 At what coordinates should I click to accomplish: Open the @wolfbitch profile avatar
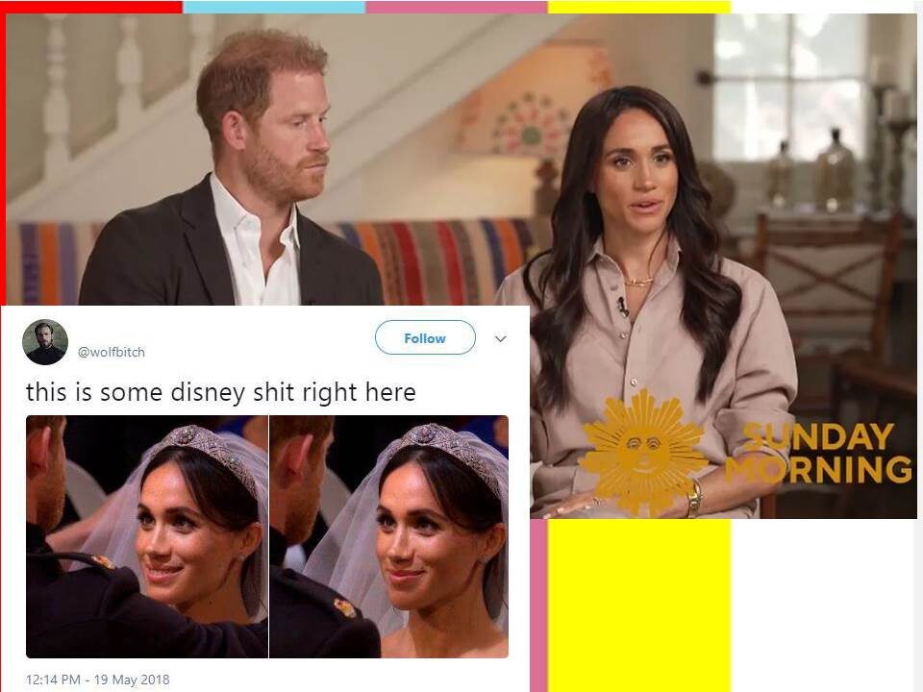click(x=45, y=342)
